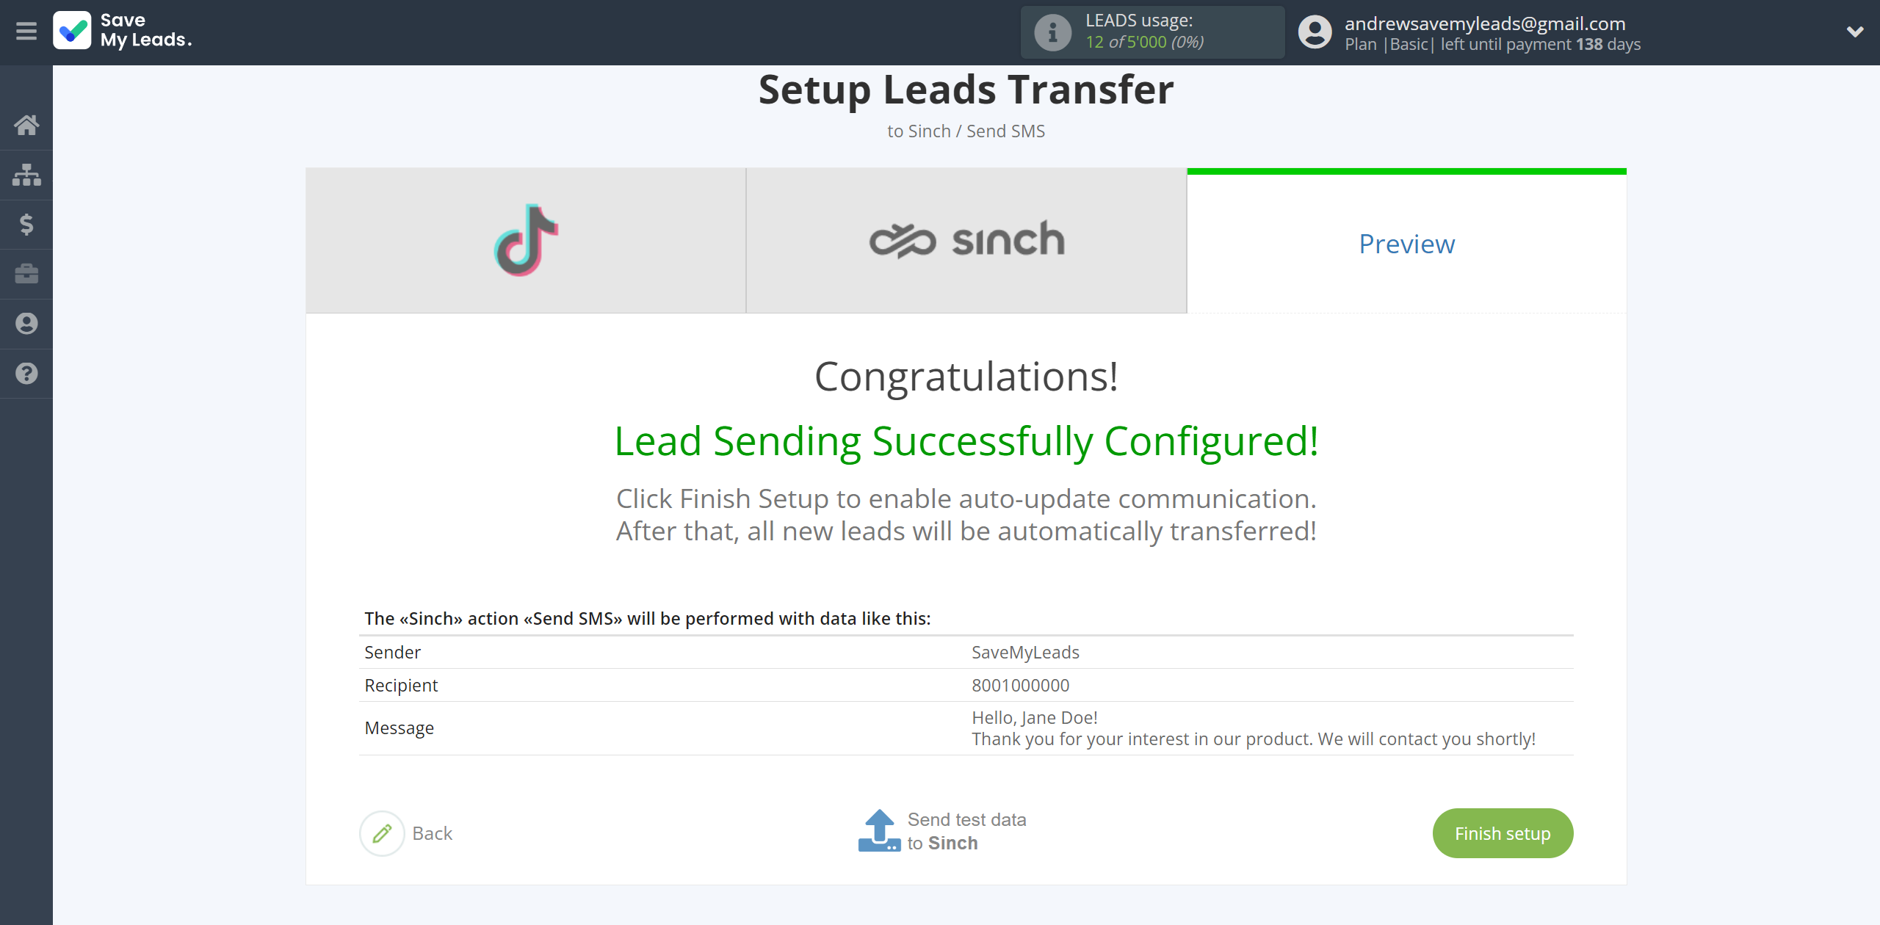Click the help/question mark icon
The width and height of the screenshot is (1880, 925).
(26, 371)
